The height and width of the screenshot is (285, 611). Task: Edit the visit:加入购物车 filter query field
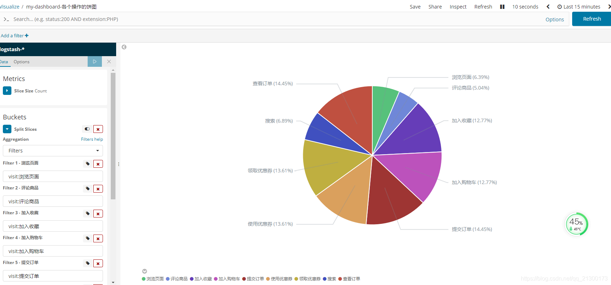[x=53, y=251]
